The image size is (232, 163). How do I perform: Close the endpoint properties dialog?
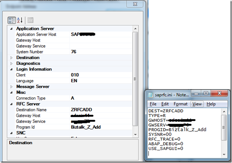click(135, 4)
